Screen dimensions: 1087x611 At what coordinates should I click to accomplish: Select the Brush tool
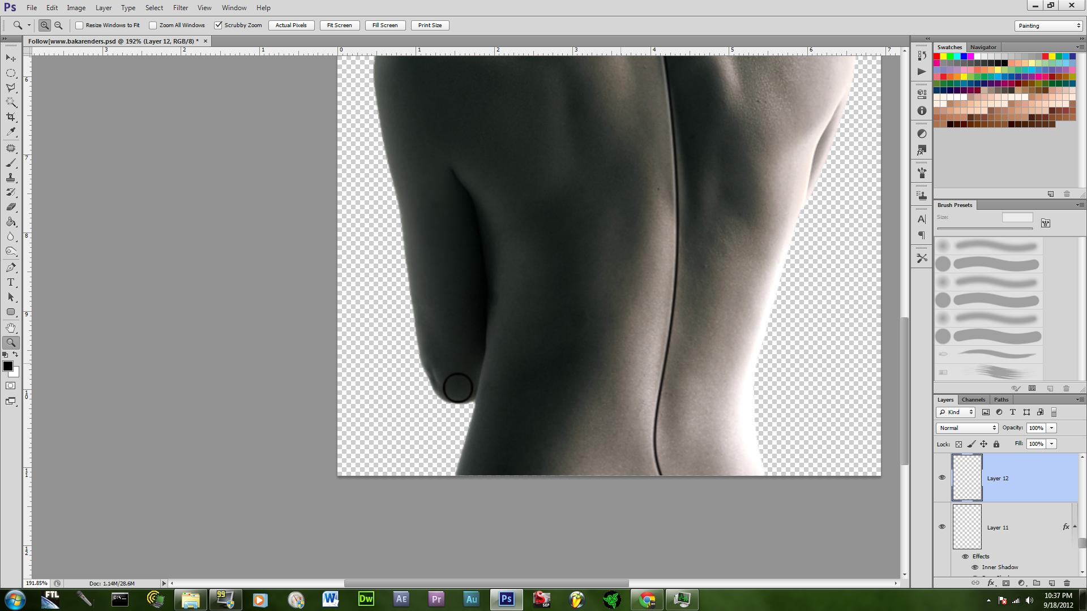11,163
